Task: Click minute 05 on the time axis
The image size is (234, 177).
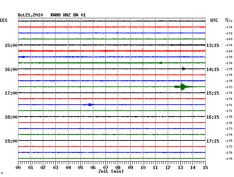Action: (x=80, y=168)
